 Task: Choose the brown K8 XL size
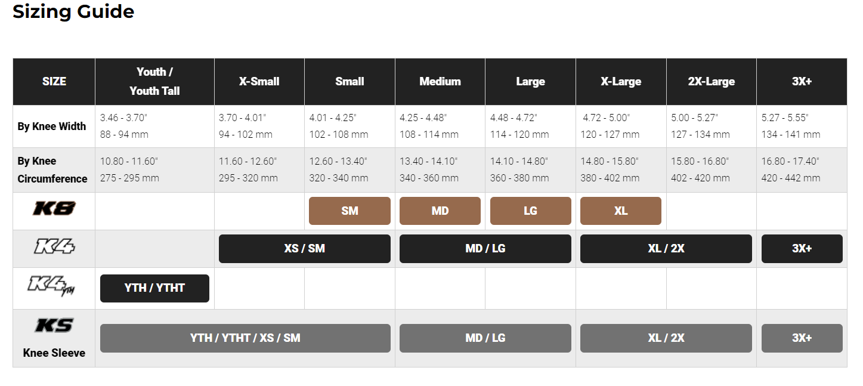621,211
